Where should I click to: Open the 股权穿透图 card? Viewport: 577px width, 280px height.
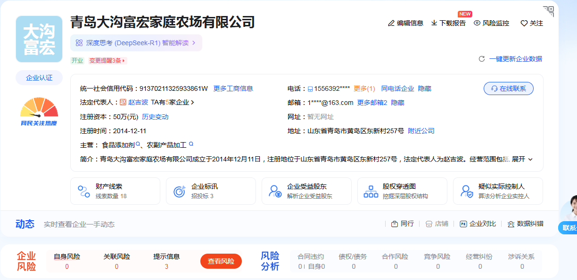[x=402, y=191]
